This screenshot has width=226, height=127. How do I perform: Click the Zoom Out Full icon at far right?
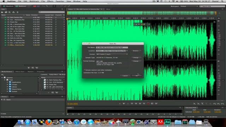(x=222, y=104)
